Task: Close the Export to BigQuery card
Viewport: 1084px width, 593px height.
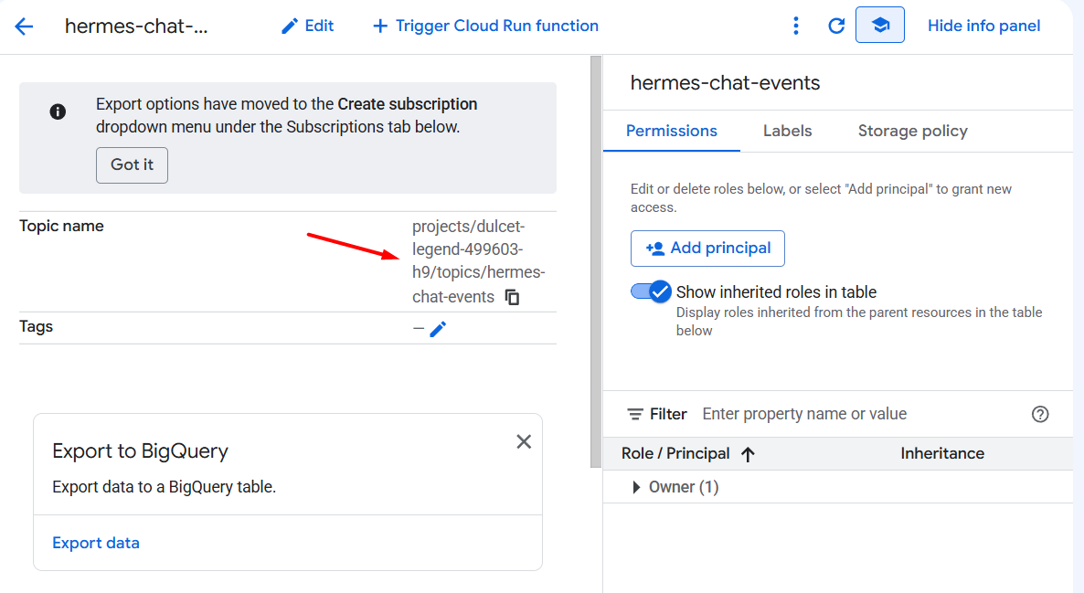Action: pos(524,441)
